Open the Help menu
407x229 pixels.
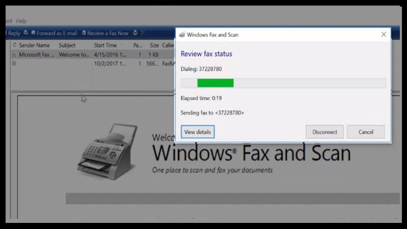pos(21,21)
